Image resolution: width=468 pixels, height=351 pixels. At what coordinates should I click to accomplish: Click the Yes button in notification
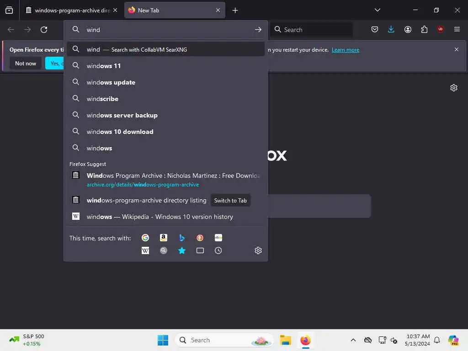coord(55,63)
